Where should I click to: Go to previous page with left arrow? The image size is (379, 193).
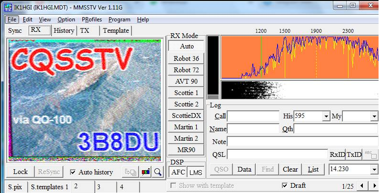[x=361, y=186]
